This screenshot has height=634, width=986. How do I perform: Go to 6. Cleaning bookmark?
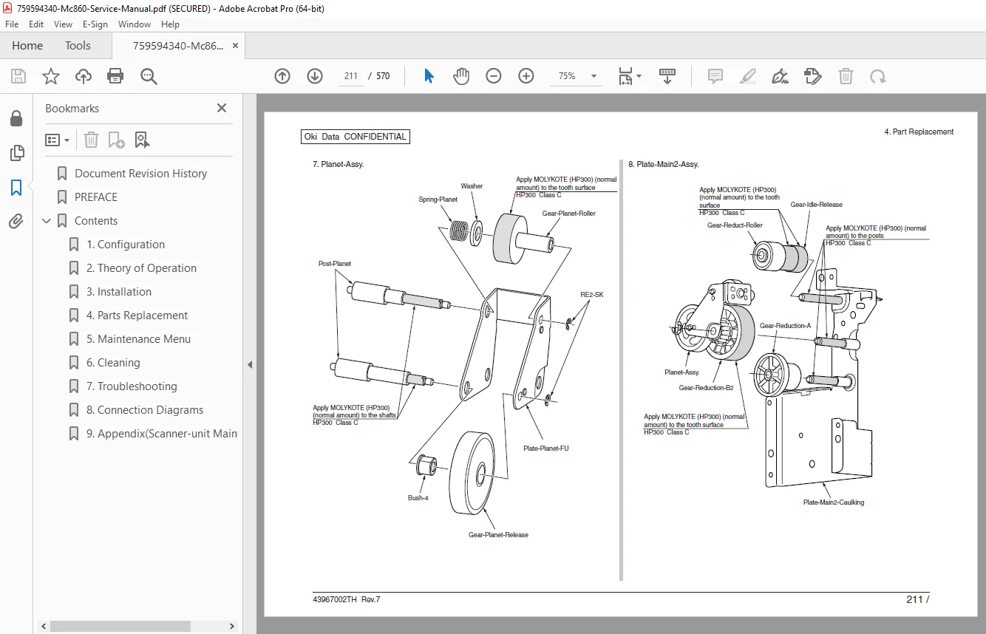coord(113,363)
